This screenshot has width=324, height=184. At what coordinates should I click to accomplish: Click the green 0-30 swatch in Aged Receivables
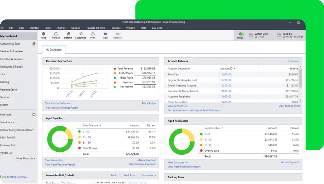[201, 134]
